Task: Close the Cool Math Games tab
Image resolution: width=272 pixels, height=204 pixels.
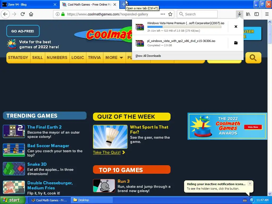Action: [115, 5]
